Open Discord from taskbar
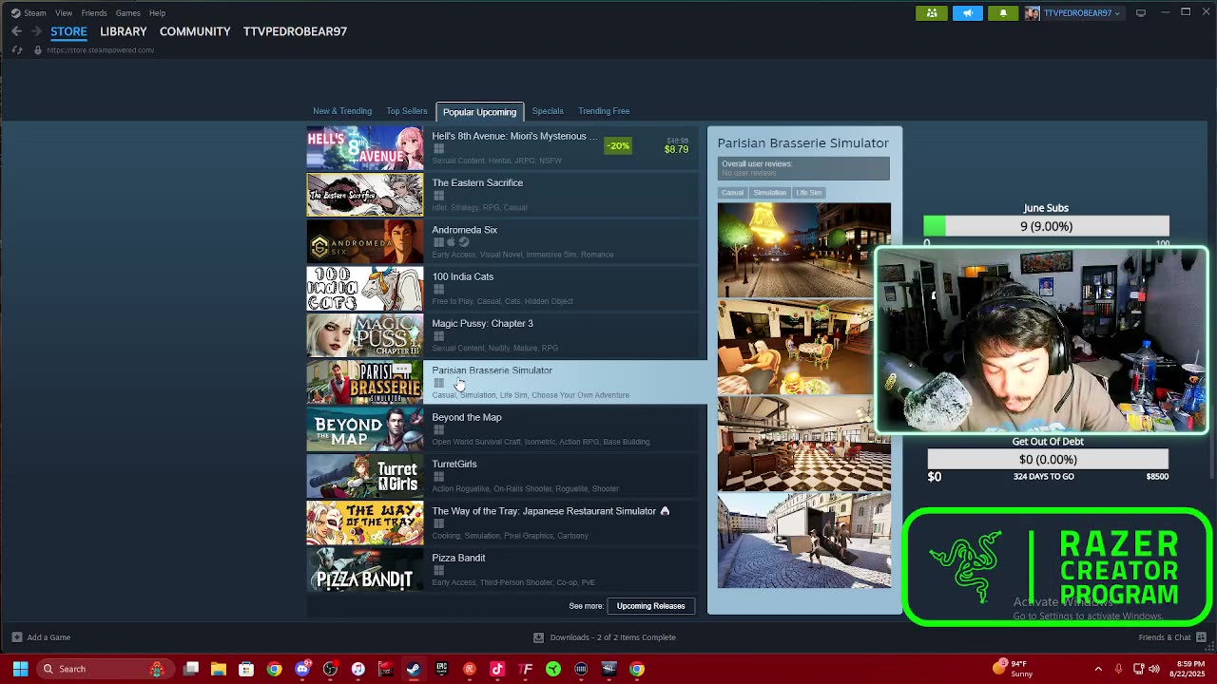Image resolution: width=1217 pixels, height=684 pixels. (x=302, y=669)
